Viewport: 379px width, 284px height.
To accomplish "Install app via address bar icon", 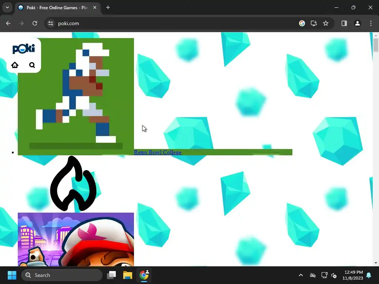I will click(x=314, y=23).
